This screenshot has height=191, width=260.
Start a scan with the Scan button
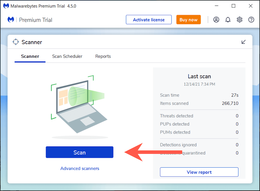click(79, 152)
